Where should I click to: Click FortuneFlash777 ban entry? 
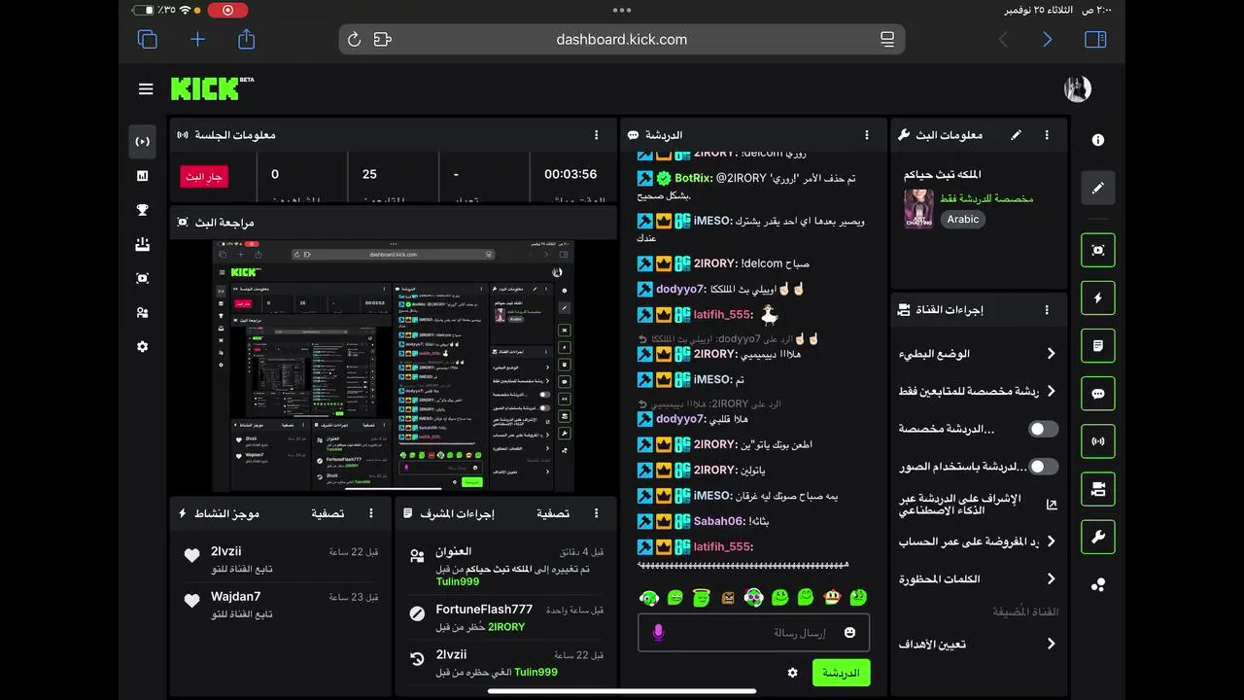tap(505, 617)
